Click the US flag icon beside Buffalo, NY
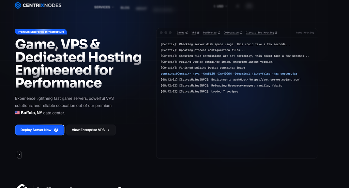Image resolution: width=349 pixels, height=188 pixels. 17,113
